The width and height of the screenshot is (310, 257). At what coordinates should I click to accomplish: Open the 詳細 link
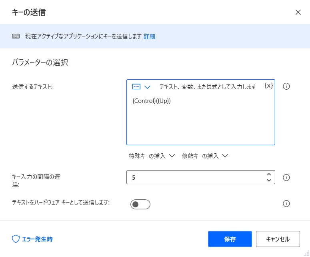pyautogui.click(x=149, y=36)
